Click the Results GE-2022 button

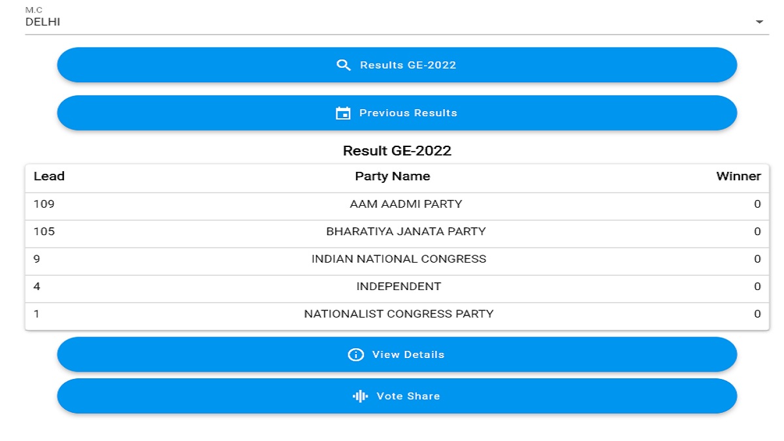tap(397, 65)
